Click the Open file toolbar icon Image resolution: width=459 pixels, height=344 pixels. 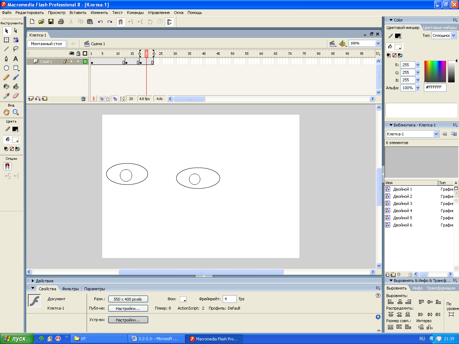tap(41, 22)
